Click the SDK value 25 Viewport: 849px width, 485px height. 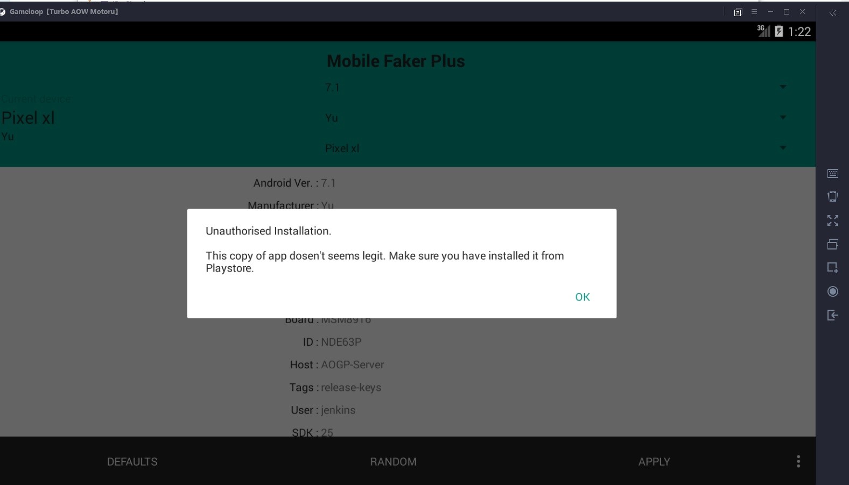[x=327, y=432]
